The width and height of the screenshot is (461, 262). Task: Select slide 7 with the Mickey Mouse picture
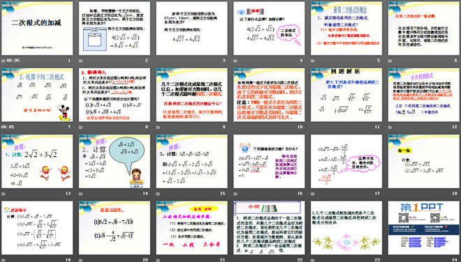coord(37,95)
